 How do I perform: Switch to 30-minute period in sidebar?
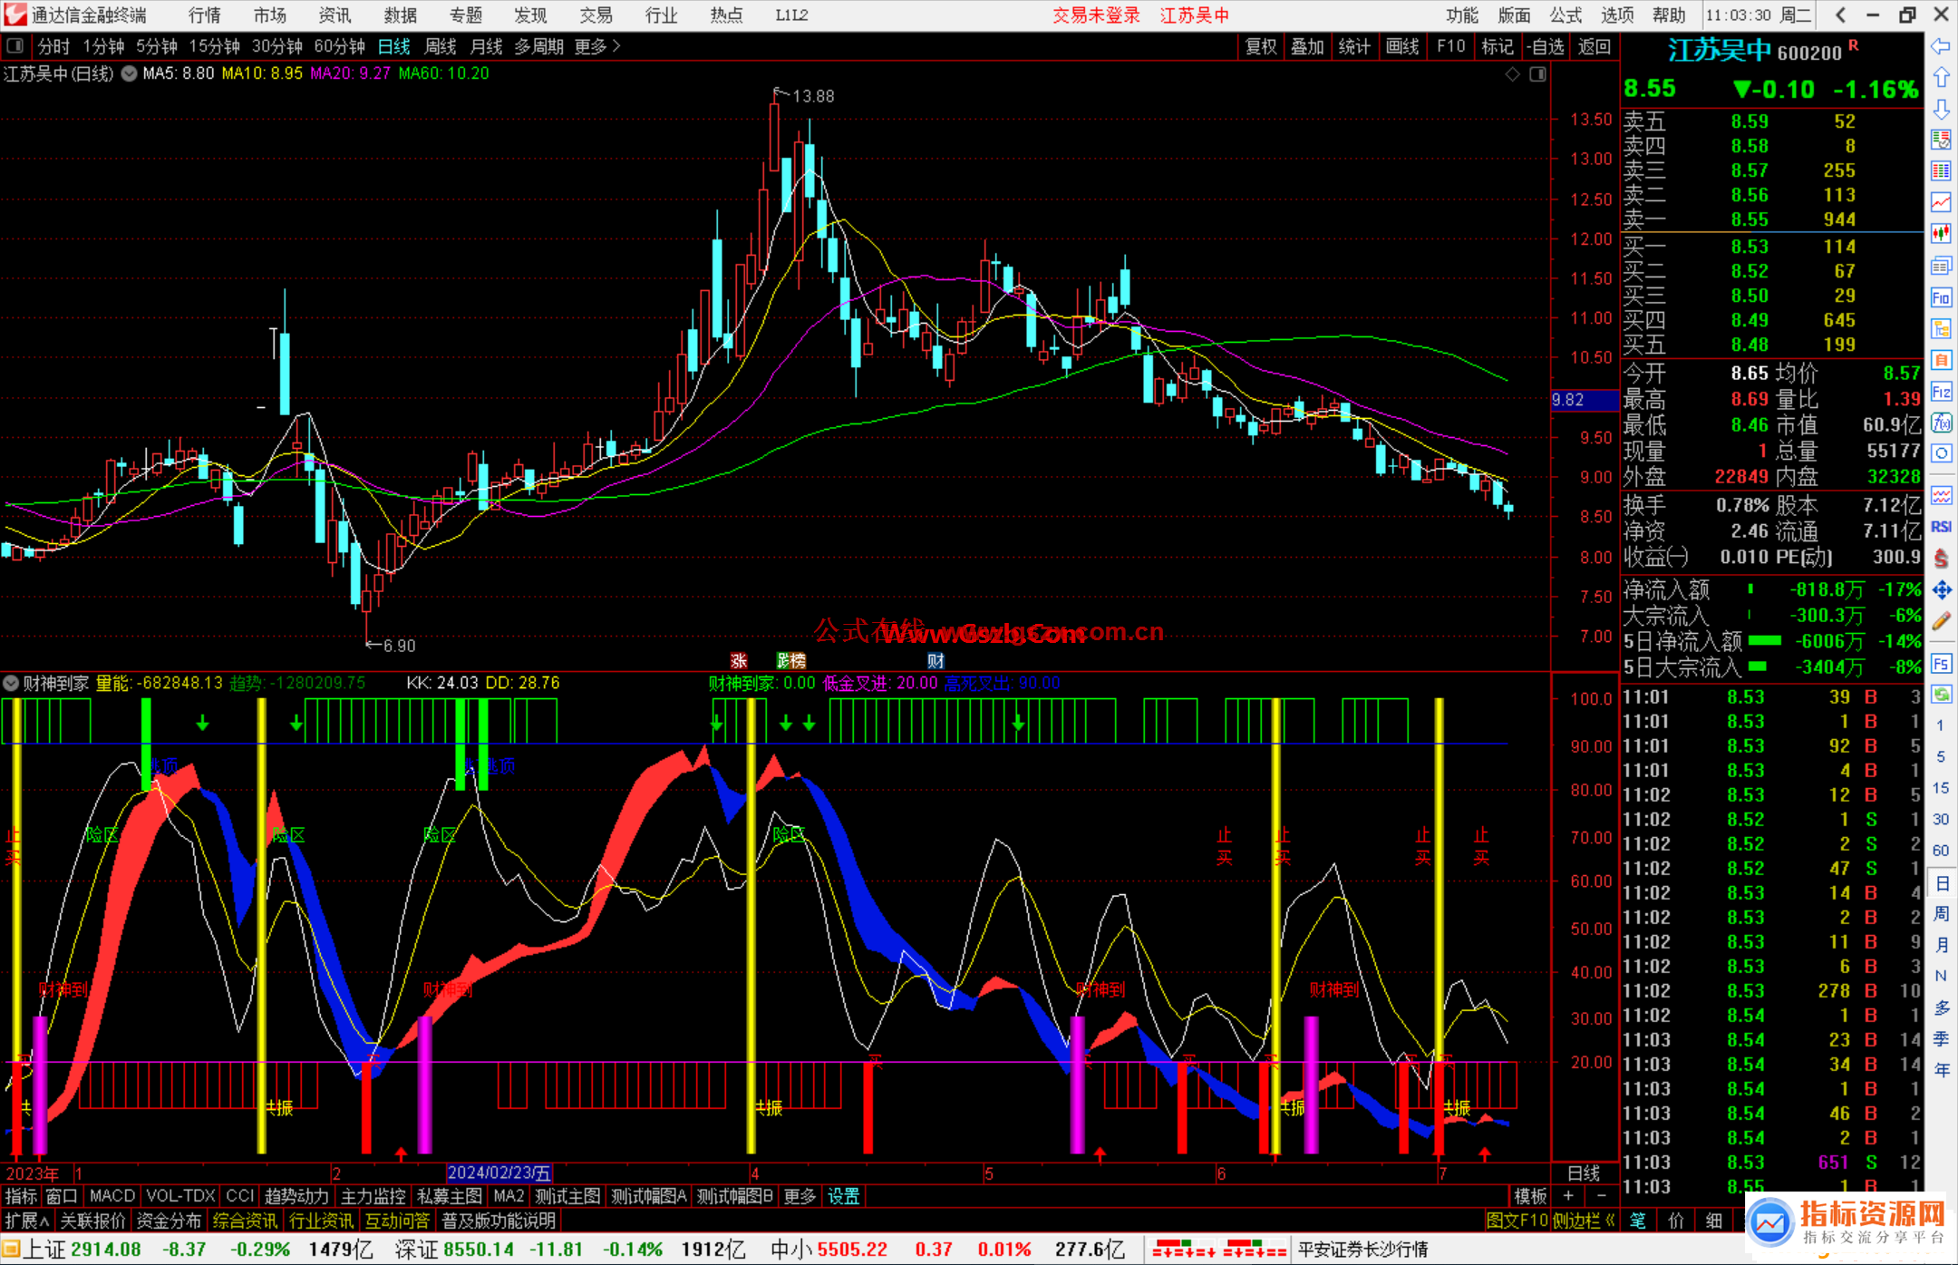(x=1940, y=819)
